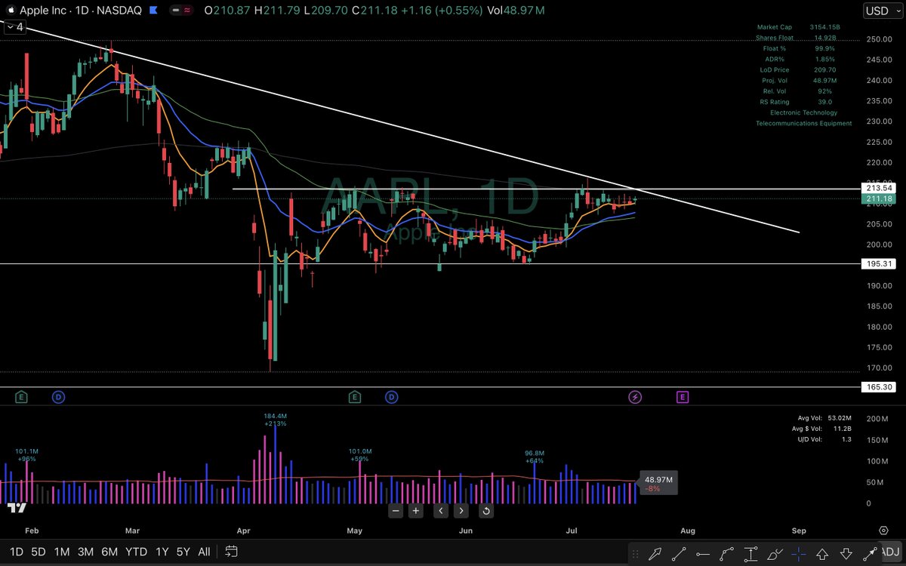Switch to the All time range
906x566 pixels.
[204, 552]
